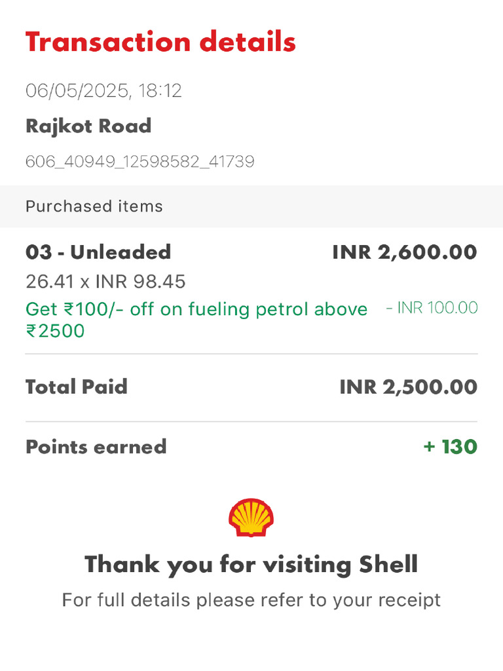Viewport: 503px width, 671px height.
Task: Click the 18:12 transaction time
Action: click(160, 90)
